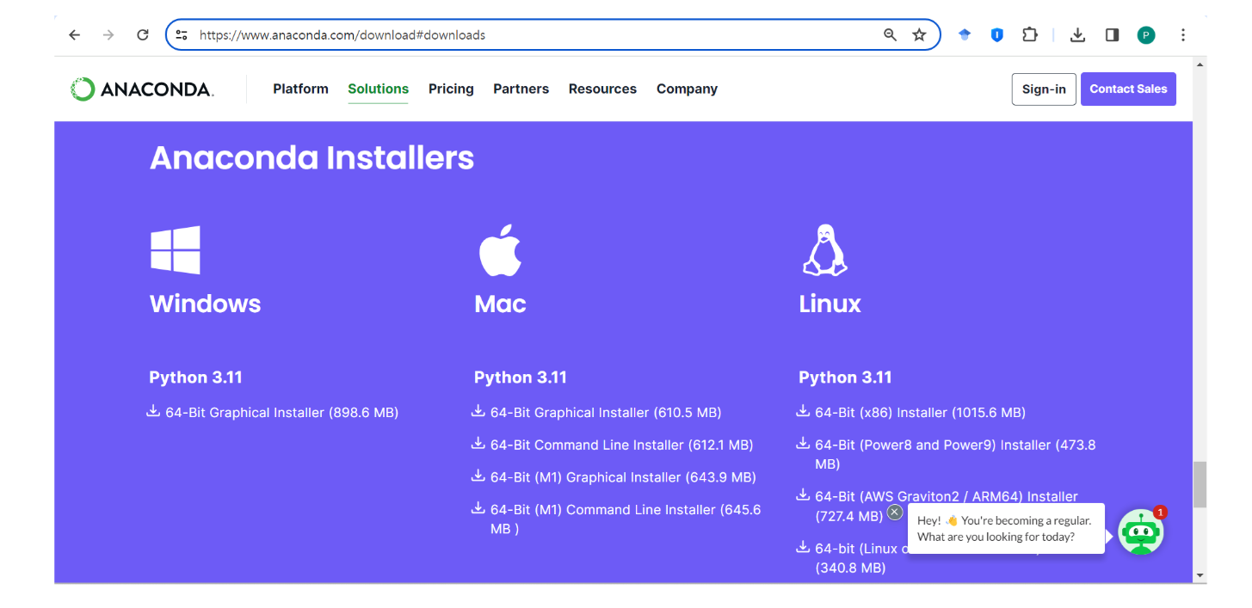This screenshot has height=608, width=1252.
Task: Open the Pricing page
Action: 451,89
